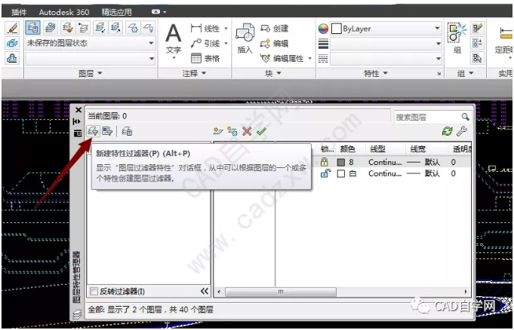Collapse filter tree with double chevron

205,291
